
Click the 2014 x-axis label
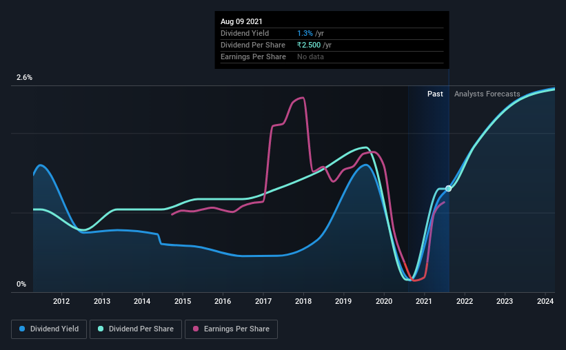142,301
